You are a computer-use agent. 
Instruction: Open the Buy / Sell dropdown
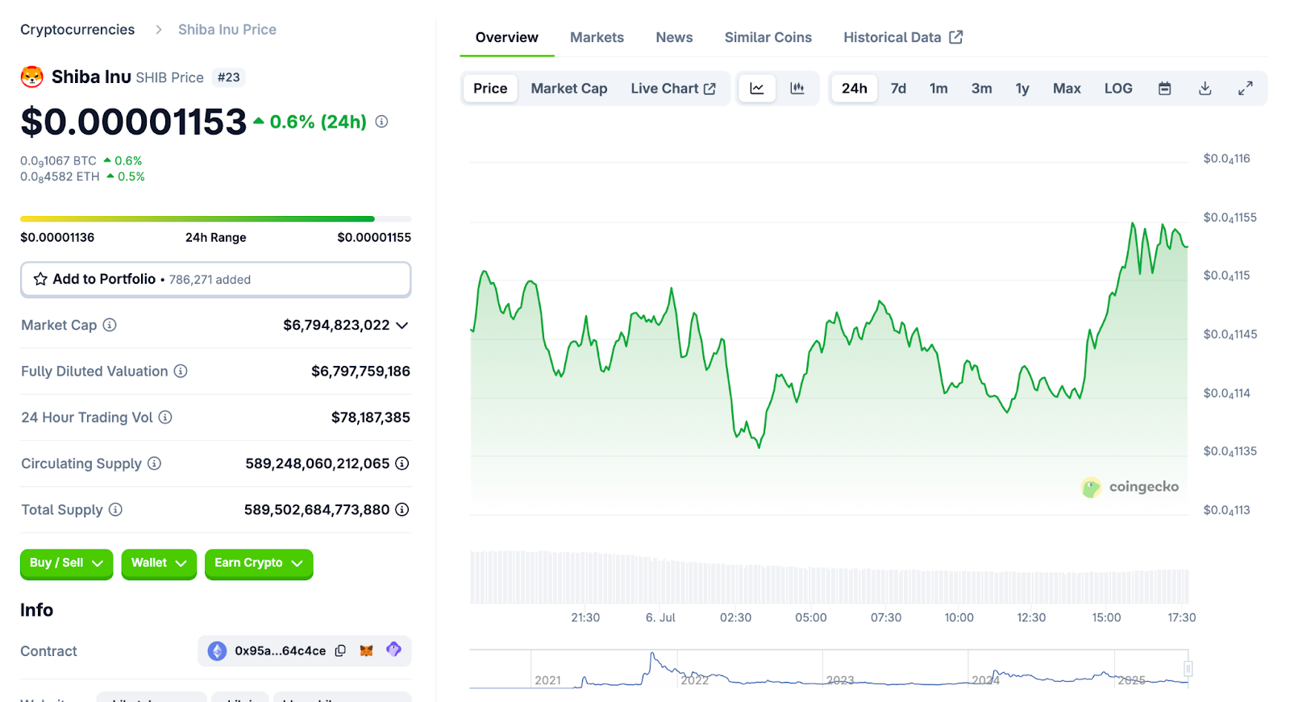pos(66,563)
